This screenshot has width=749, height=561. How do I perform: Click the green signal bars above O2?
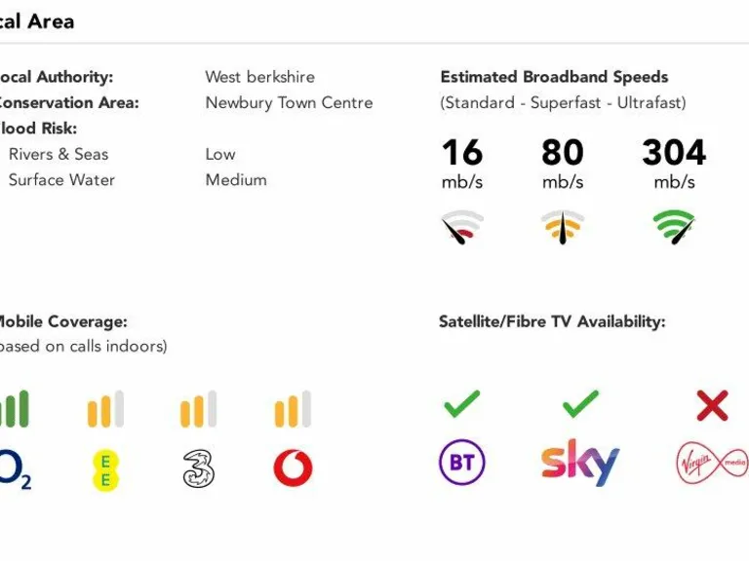click(x=15, y=409)
